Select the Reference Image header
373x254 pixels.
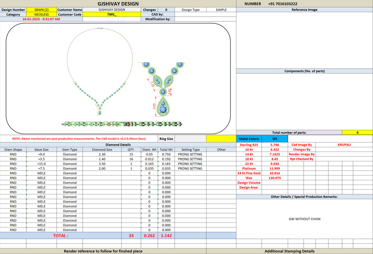(305, 10)
